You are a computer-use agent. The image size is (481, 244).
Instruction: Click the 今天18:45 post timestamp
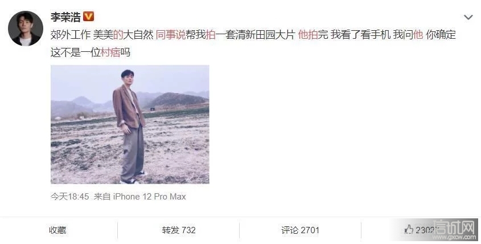click(69, 196)
